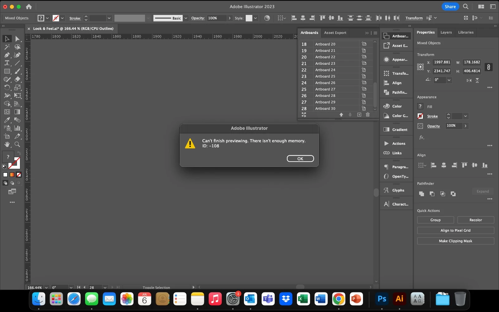Open the Style dropdown
This screenshot has height=312, width=499.
pos(255,18)
